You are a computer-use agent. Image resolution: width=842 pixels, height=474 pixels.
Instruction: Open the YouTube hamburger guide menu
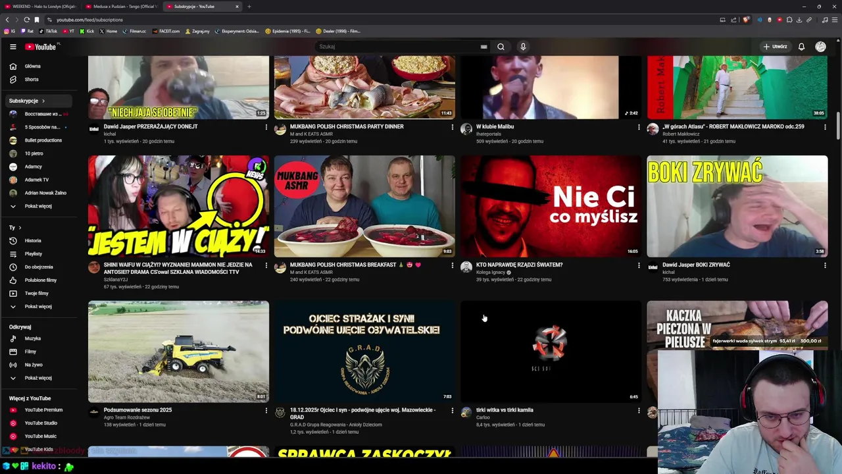tap(12, 47)
